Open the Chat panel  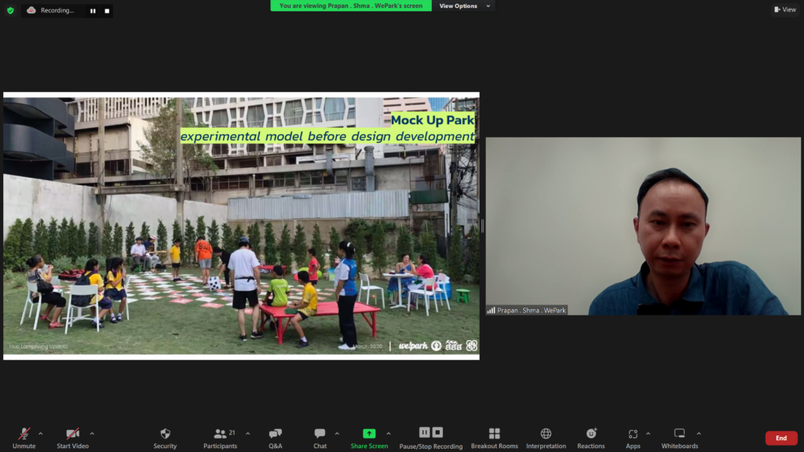tap(320, 434)
